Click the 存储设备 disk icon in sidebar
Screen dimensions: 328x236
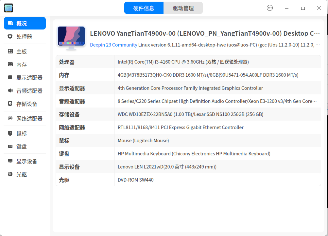[10, 104]
